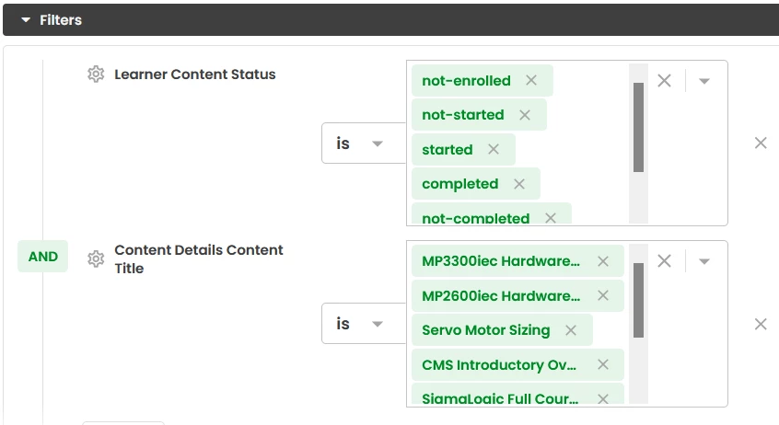Screen dimensions: 779x425
Task: Remove the started status tag
Action: 494,149
